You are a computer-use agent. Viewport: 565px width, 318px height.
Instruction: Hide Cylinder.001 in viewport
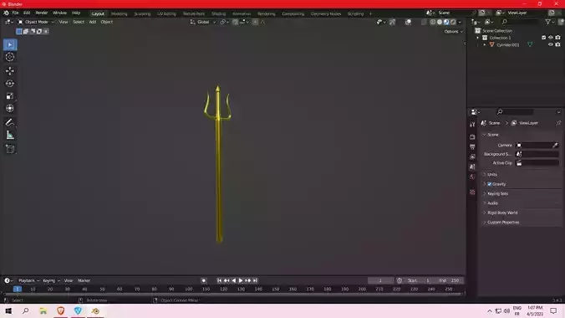click(x=551, y=44)
